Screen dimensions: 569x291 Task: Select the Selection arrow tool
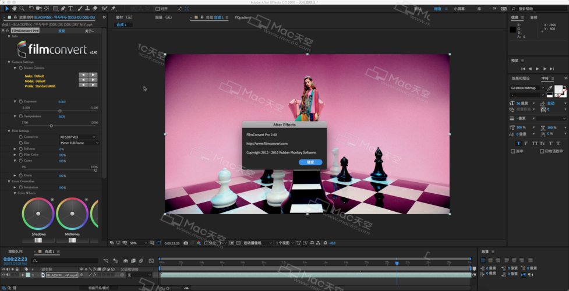tap(7, 8)
